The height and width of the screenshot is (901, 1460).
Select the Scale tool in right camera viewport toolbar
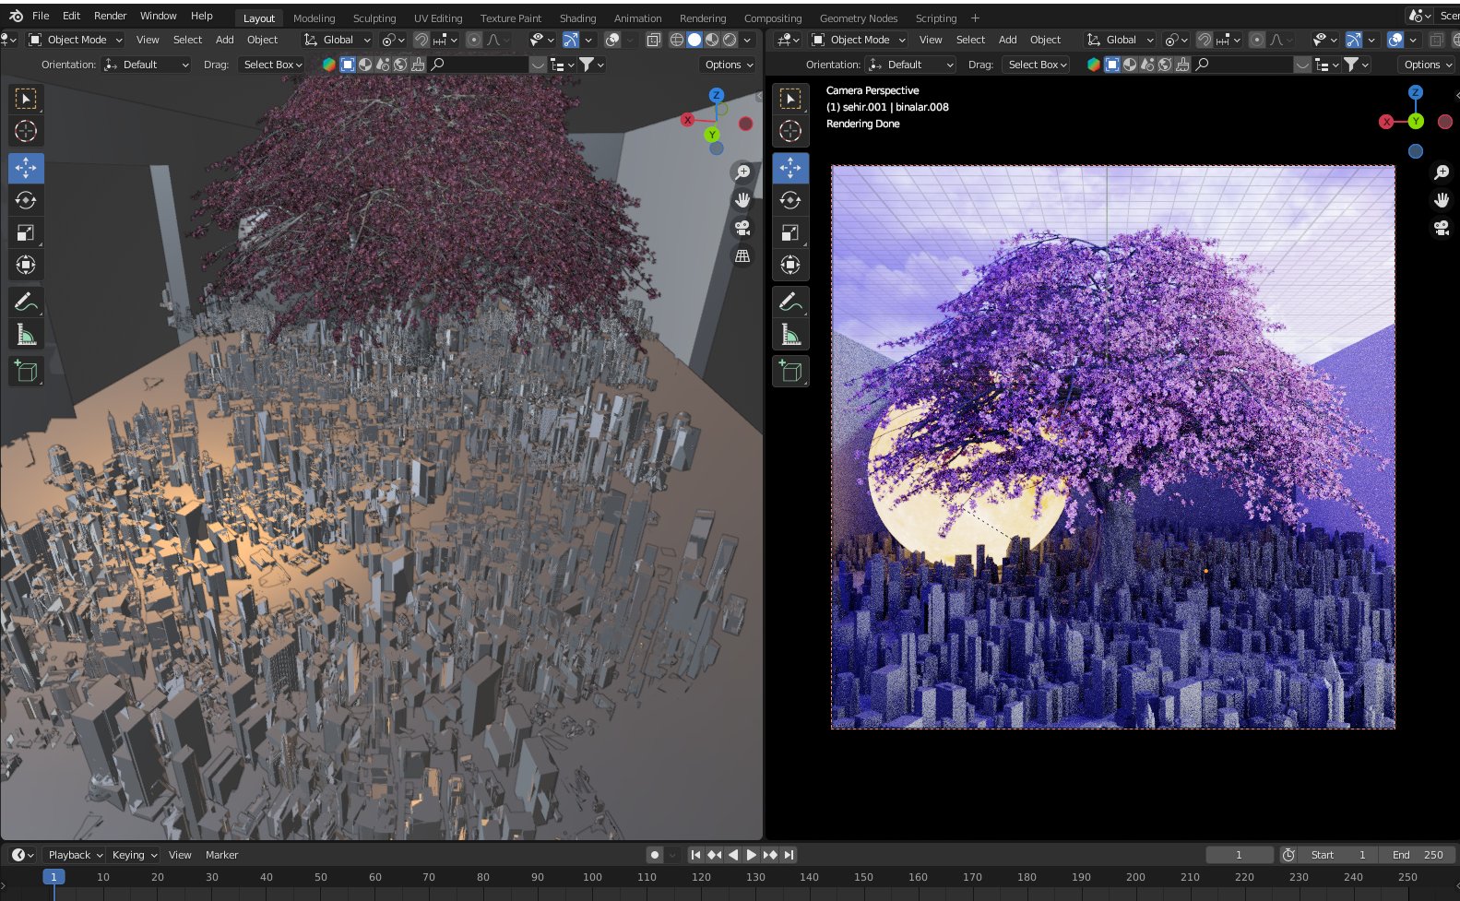[x=790, y=232]
